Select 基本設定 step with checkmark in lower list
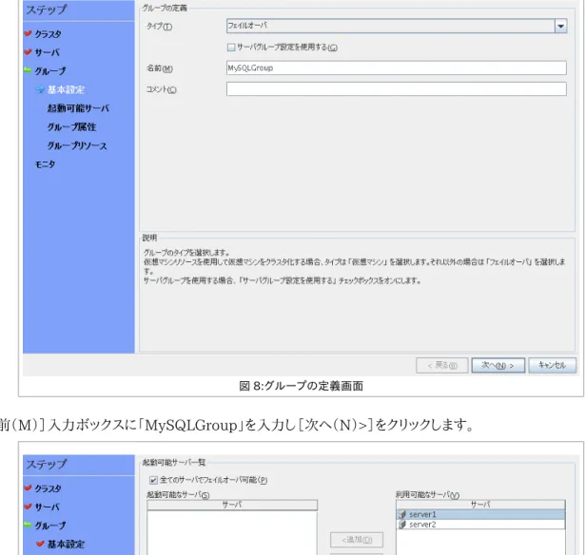 pyautogui.click(x=66, y=545)
